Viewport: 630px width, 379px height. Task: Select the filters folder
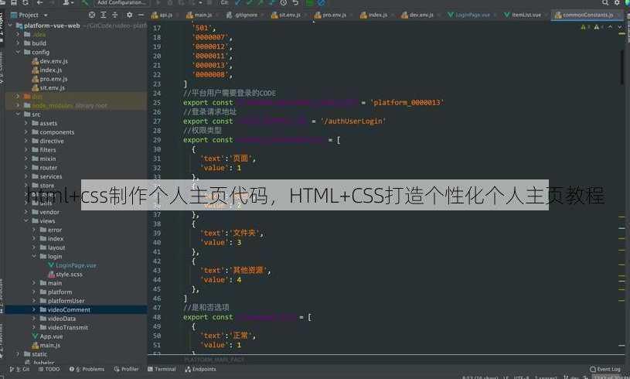44,150
